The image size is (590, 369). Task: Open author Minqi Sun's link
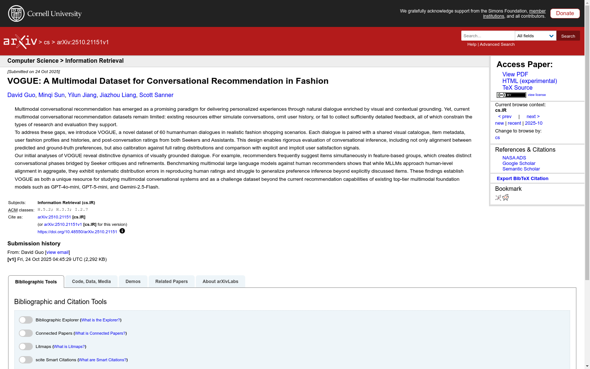tap(52, 95)
